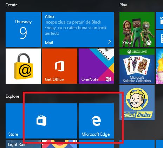
Task: Launch Microsoft Solitaire Collection tile
Action: pos(137,66)
